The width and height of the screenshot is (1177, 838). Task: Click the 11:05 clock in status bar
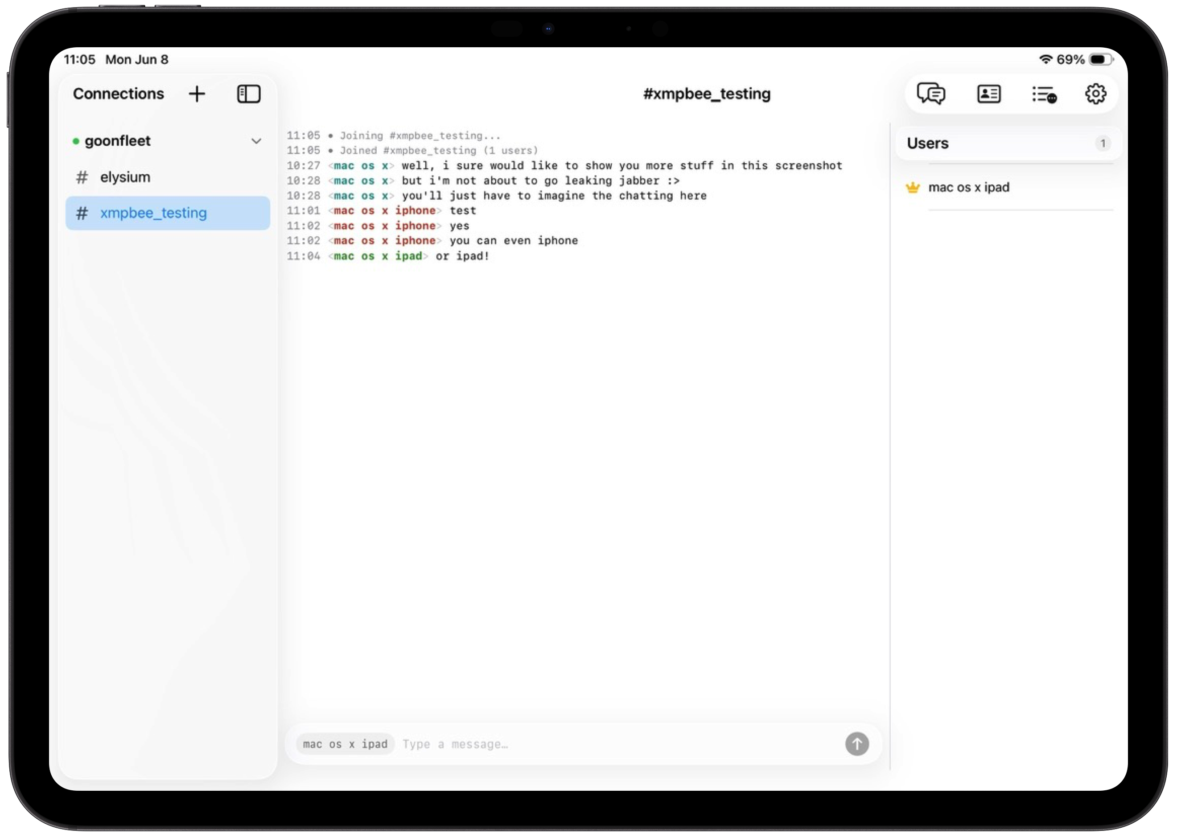(x=79, y=59)
